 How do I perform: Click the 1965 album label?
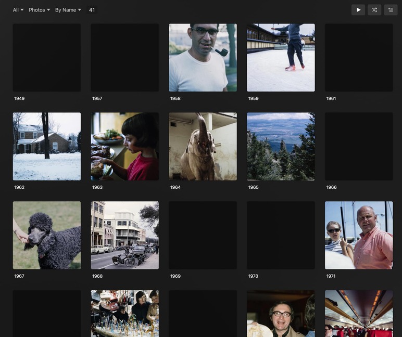253,187
